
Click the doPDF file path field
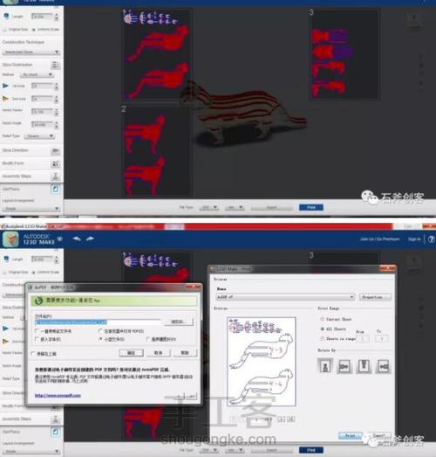98,322
